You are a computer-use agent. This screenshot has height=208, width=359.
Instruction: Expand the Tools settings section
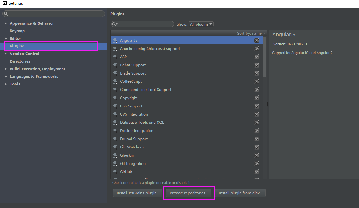point(6,84)
